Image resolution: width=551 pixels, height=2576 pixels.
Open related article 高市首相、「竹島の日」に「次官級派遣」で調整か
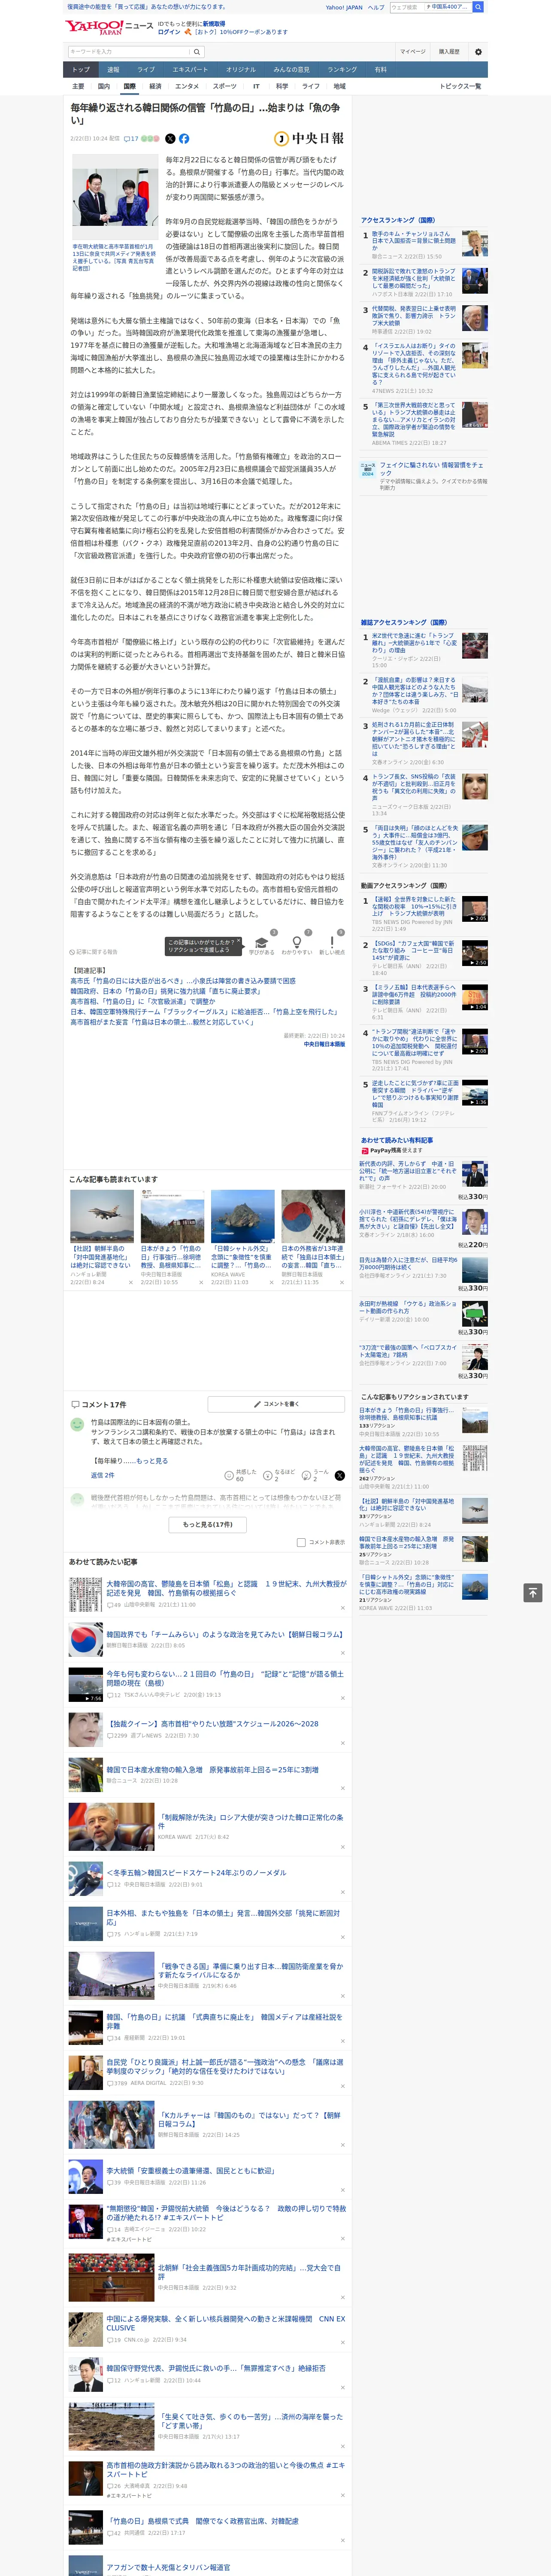pos(142,1001)
